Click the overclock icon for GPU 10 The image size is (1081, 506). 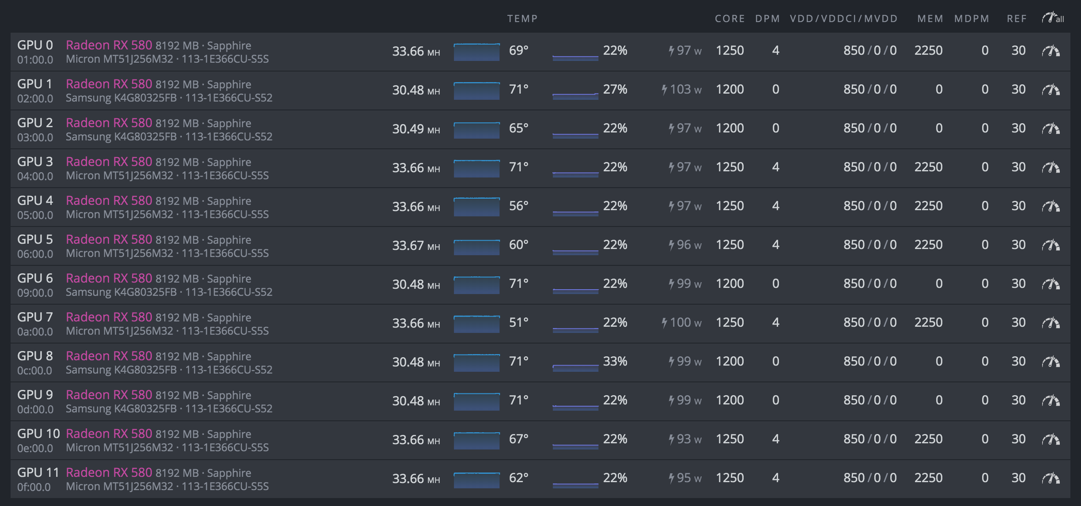[1051, 440]
